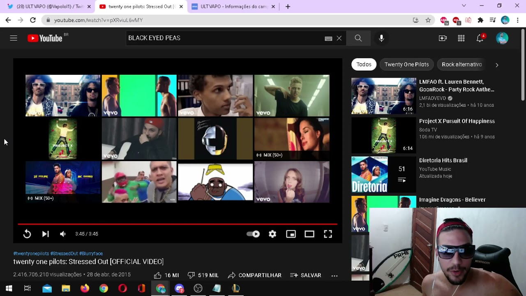Clear the search box with X

click(339, 38)
